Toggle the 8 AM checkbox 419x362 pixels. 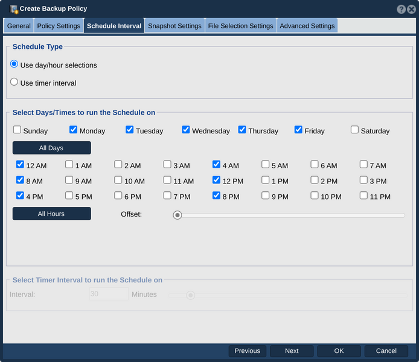[x=20, y=180]
